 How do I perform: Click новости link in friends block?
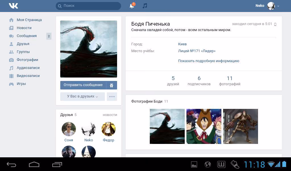coord(110,115)
